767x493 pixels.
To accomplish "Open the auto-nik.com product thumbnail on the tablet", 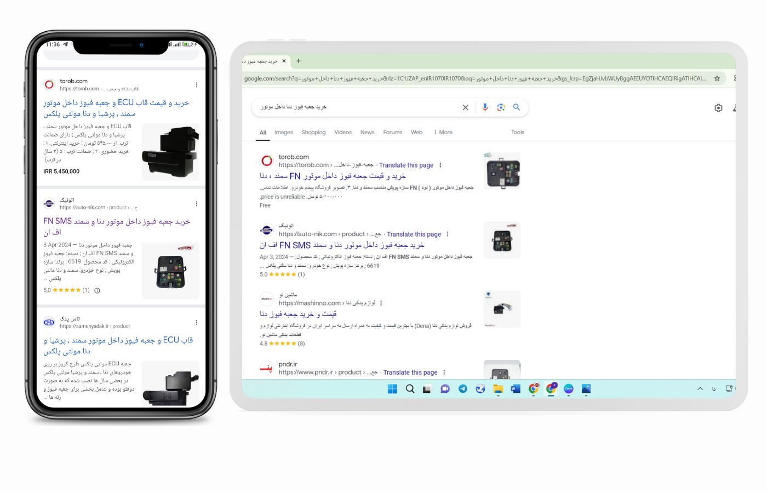I will tap(502, 240).
